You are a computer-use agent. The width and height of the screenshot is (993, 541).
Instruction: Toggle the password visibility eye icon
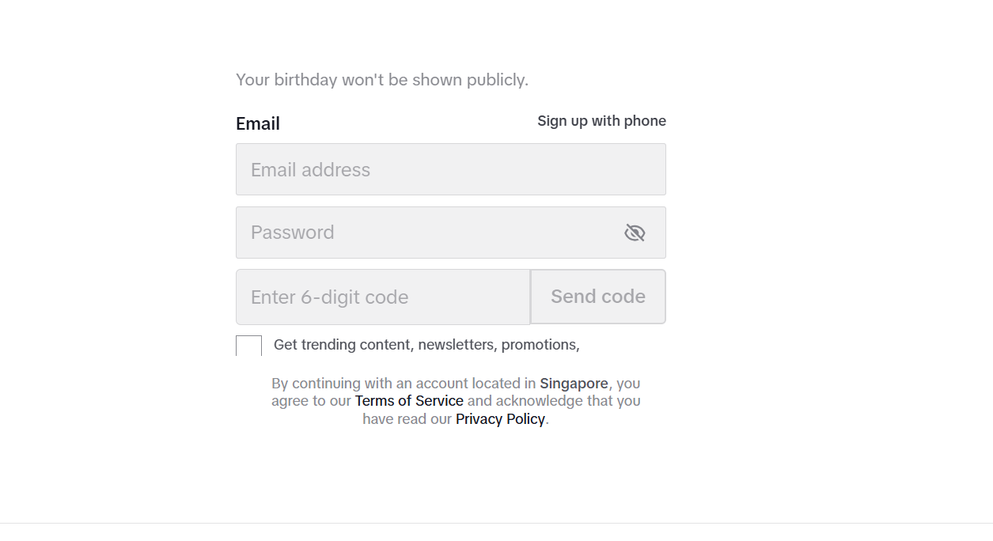[635, 233]
